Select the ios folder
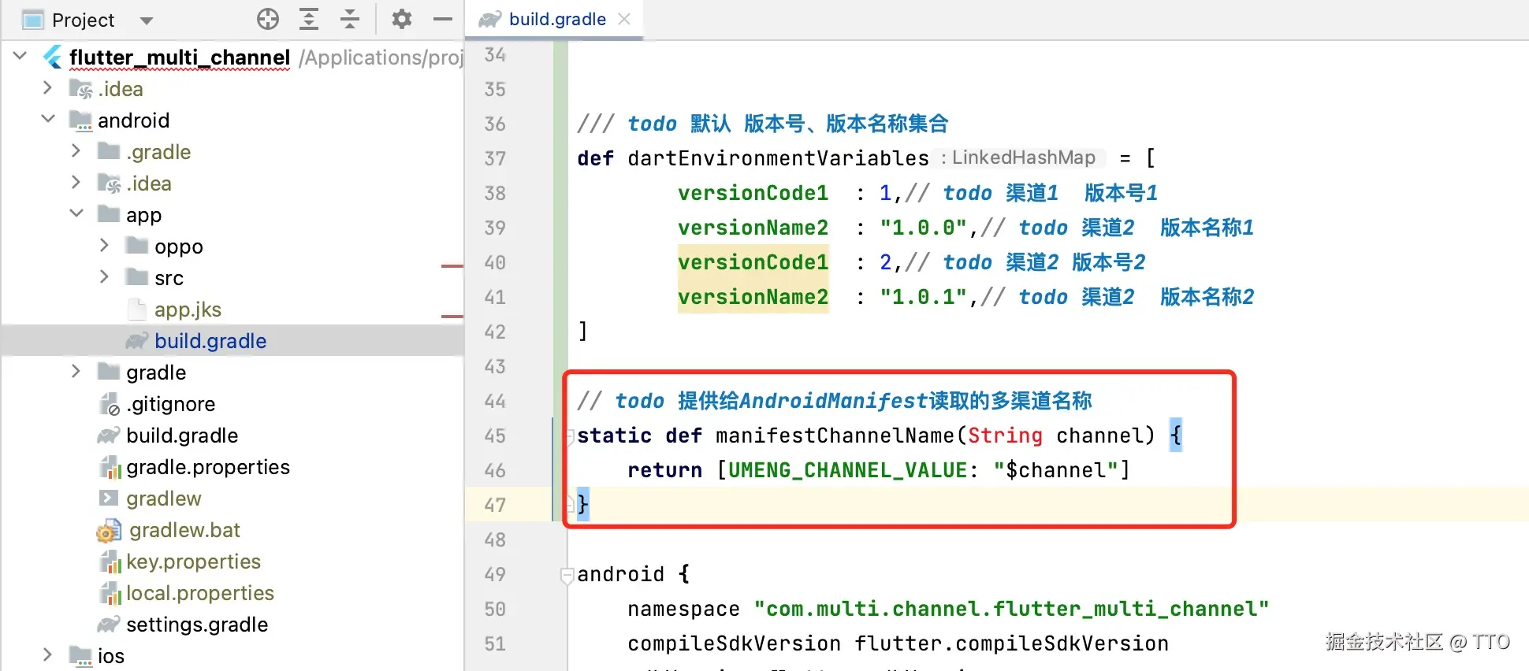This screenshot has width=1529, height=671. pyautogui.click(x=111, y=656)
